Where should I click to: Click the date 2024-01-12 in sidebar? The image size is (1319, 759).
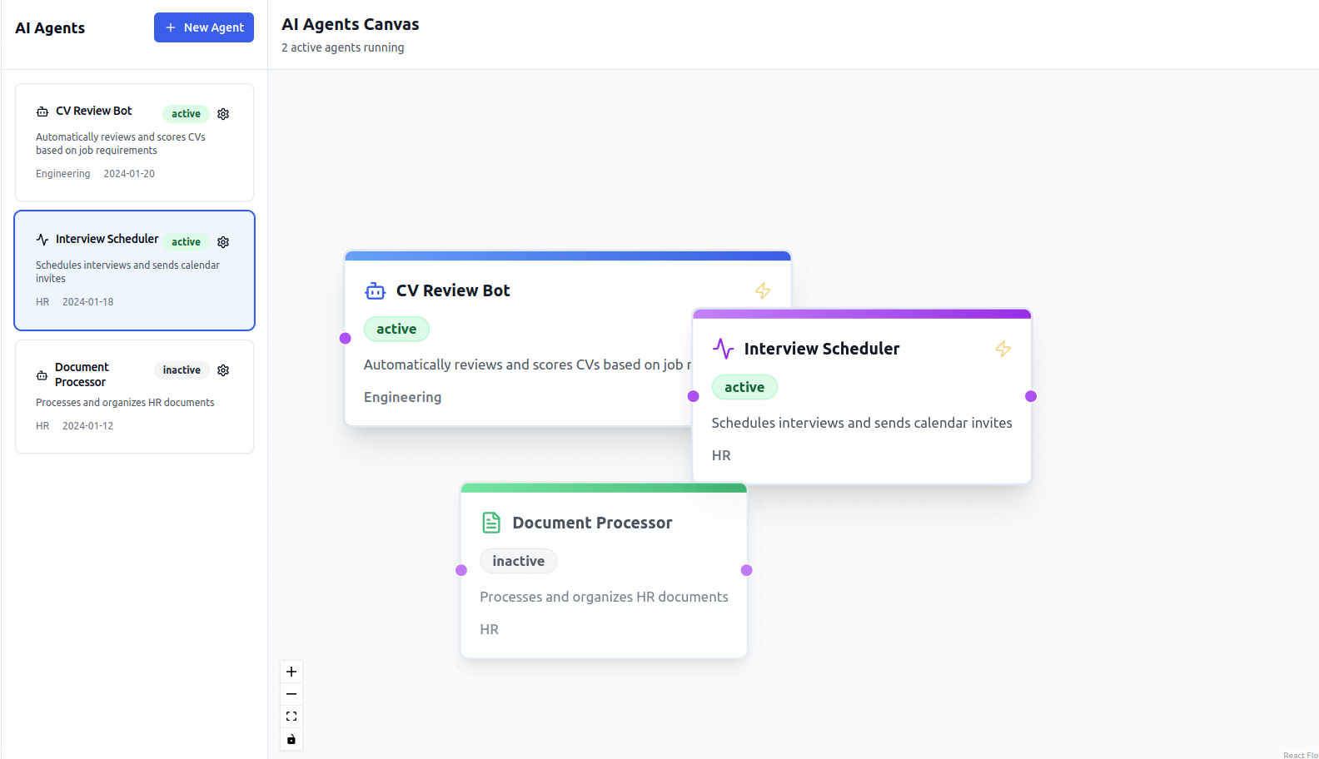(x=87, y=426)
